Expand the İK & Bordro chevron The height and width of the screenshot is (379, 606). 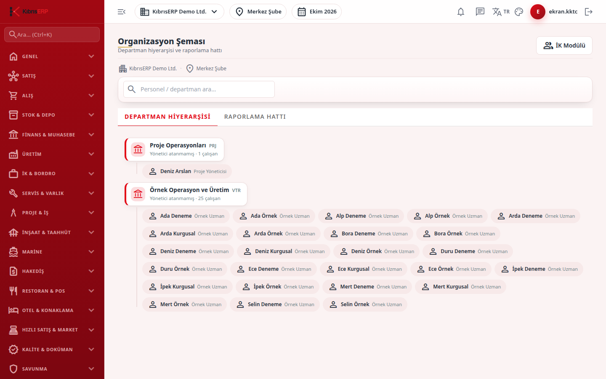[x=91, y=173]
